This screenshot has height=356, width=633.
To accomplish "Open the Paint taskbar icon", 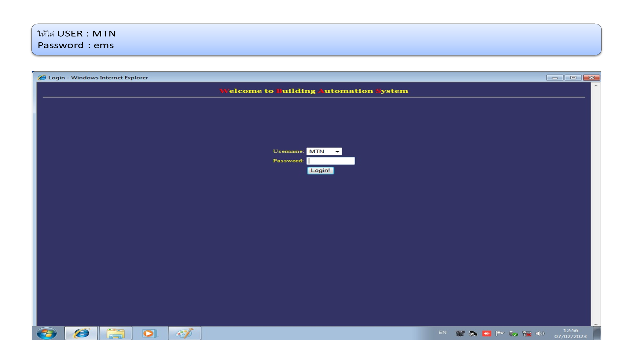I will pyautogui.click(x=185, y=333).
